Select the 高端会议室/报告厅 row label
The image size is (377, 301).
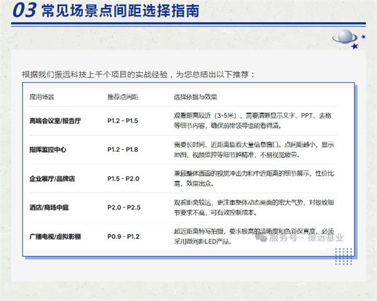coord(56,120)
